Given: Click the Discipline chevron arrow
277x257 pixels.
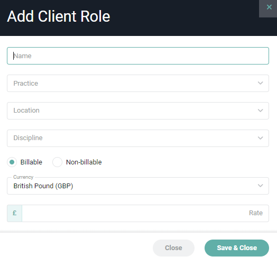Looking at the screenshot, I should tap(260, 138).
